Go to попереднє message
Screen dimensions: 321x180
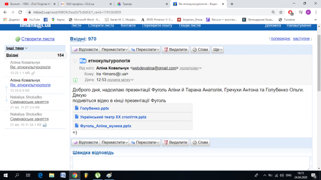280,38
